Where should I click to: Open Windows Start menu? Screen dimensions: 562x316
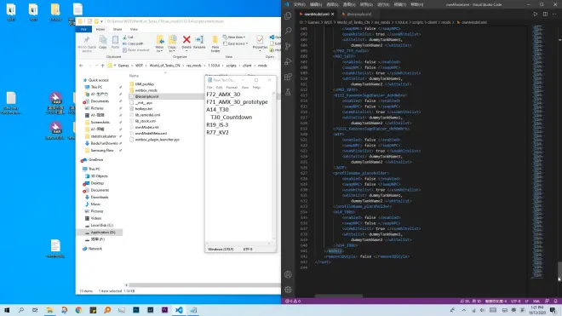coord(7,310)
